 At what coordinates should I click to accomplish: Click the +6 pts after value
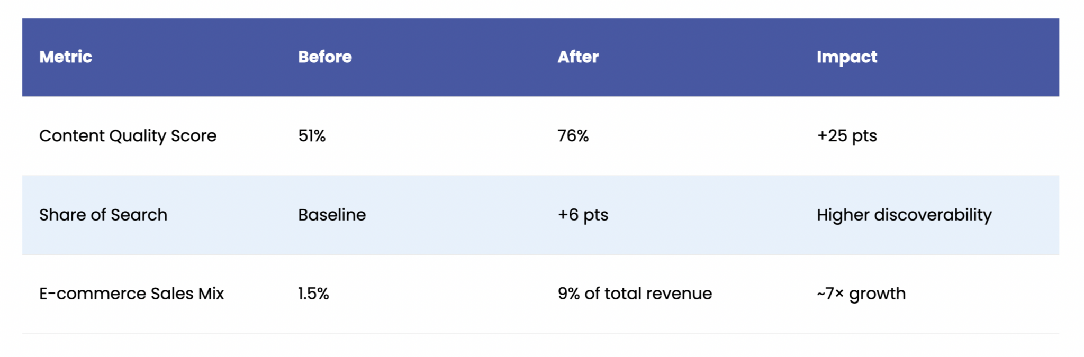click(583, 215)
